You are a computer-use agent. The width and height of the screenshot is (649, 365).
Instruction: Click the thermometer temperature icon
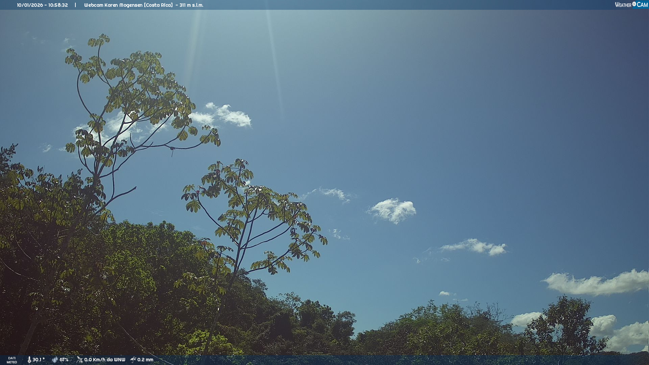(x=29, y=360)
